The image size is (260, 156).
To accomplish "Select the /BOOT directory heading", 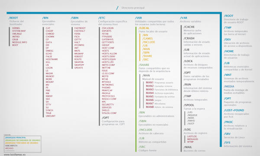I will click(x=13, y=18).
